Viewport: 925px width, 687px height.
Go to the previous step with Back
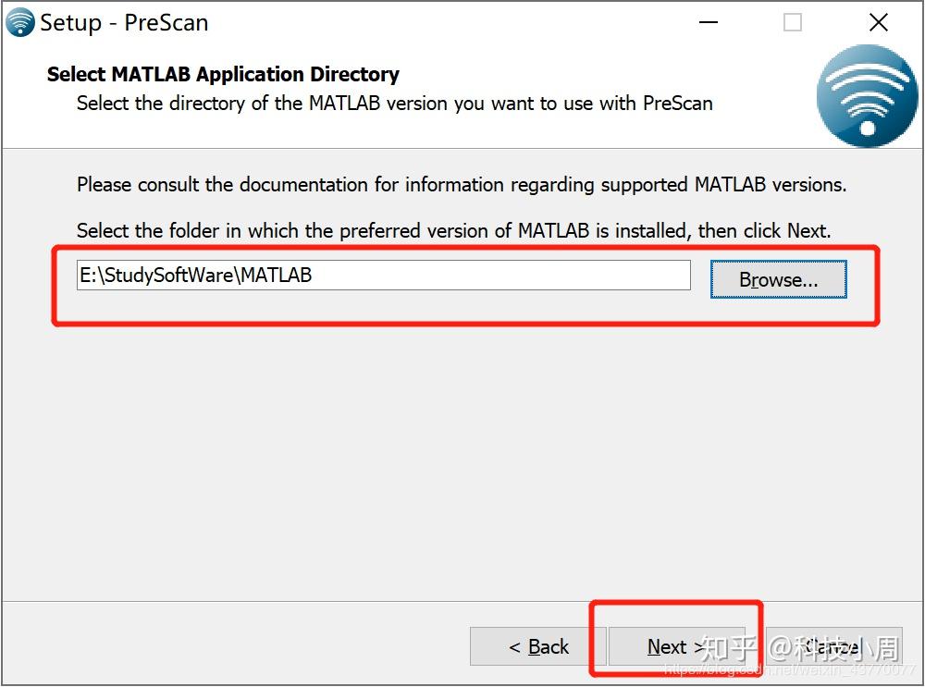pyautogui.click(x=538, y=647)
